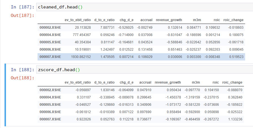The image size is (253, 128).
Task: Select the highlighted 000007.XSHE row in first table
Action: coord(141,57)
